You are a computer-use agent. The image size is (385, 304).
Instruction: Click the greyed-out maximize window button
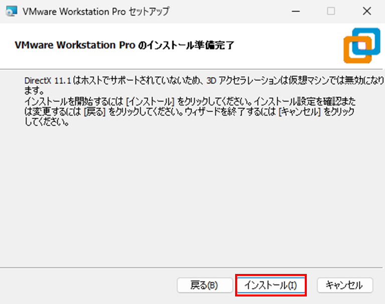(331, 11)
